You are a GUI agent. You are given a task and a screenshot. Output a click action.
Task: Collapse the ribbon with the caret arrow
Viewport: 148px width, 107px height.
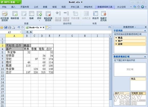(x=131, y=7)
